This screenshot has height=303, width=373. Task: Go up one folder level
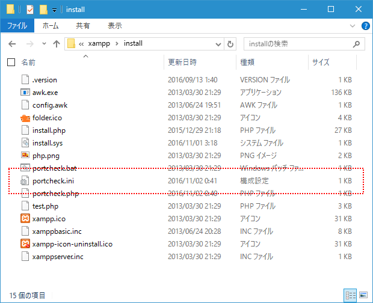(x=57, y=44)
